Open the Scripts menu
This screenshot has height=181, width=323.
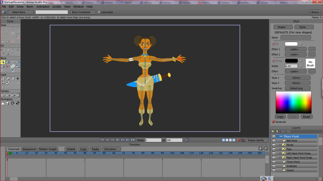point(57,7)
